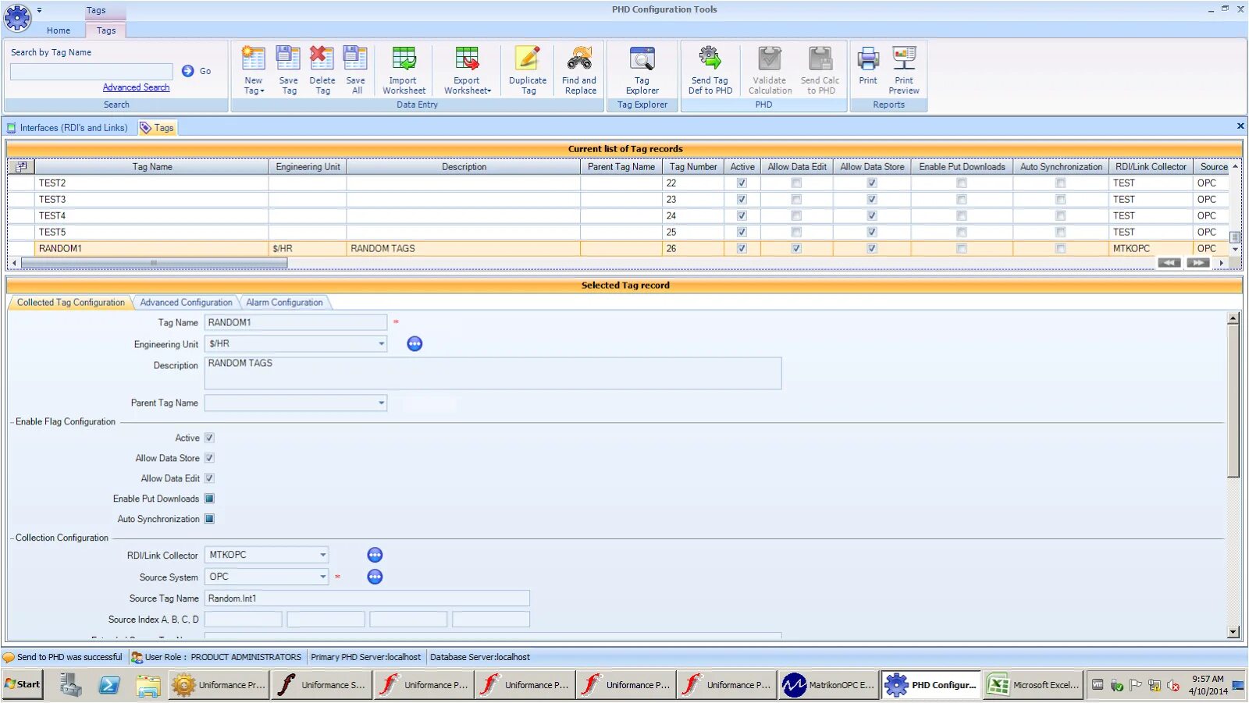Open the Export Worksheet dropdown arrow
The width and height of the screenshot is (1249, 703).
tap(489, 91)
